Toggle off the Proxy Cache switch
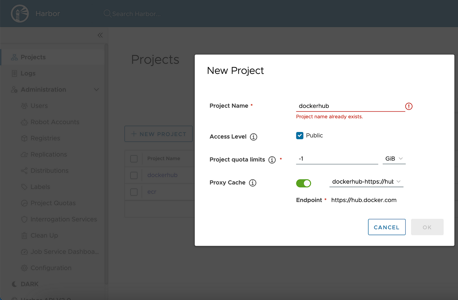This screenshot has height=300, width=458. tap(304, 183)
